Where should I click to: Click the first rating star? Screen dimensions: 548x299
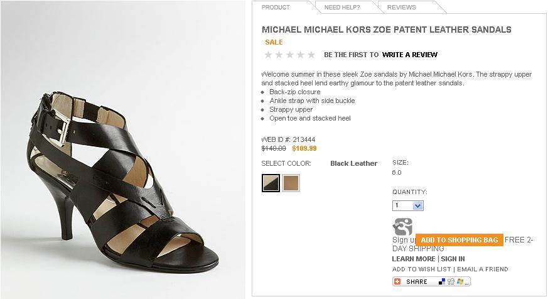coord(268,55)
